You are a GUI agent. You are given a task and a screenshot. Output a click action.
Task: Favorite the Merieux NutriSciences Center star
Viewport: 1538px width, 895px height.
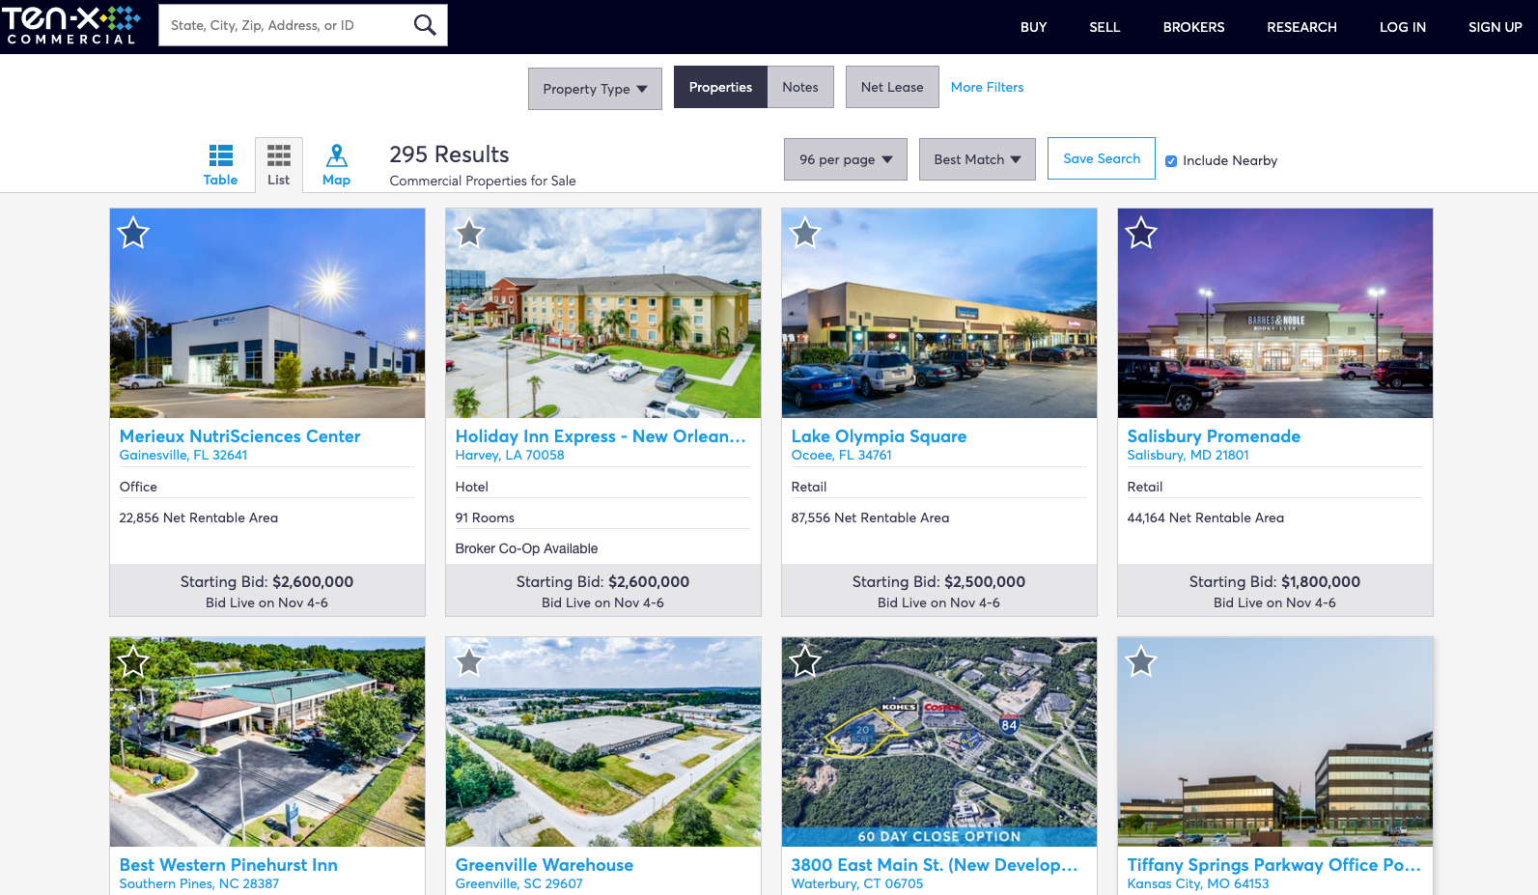click(x=133, y=233)
